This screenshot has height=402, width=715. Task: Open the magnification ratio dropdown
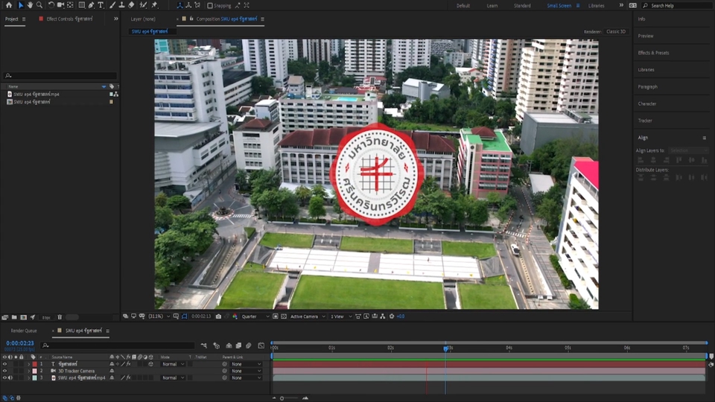click(159, 316)
